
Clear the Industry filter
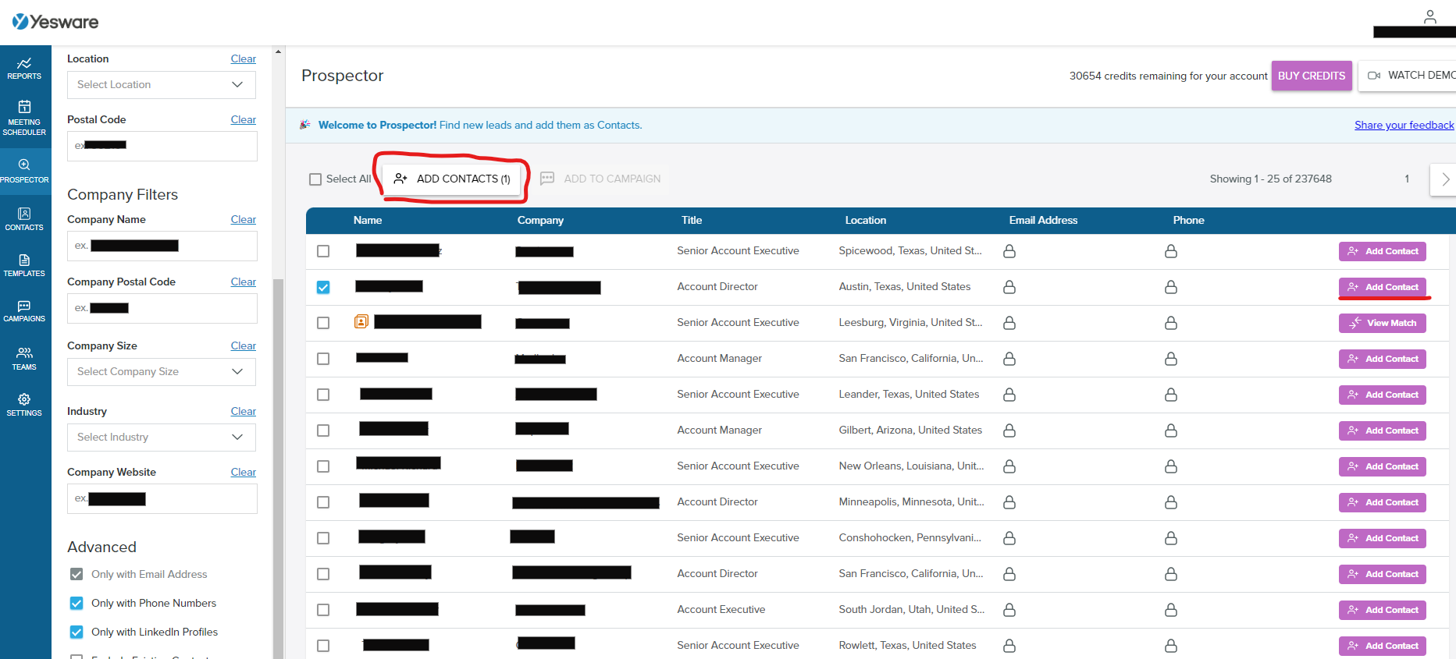coord(244,411)
